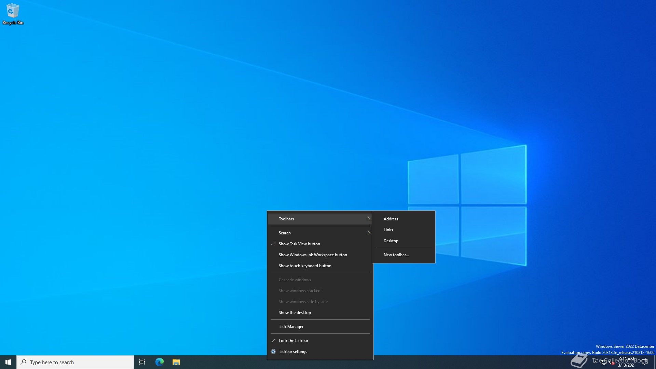Open File Explorer from the taskbar

tap(176, 362)
